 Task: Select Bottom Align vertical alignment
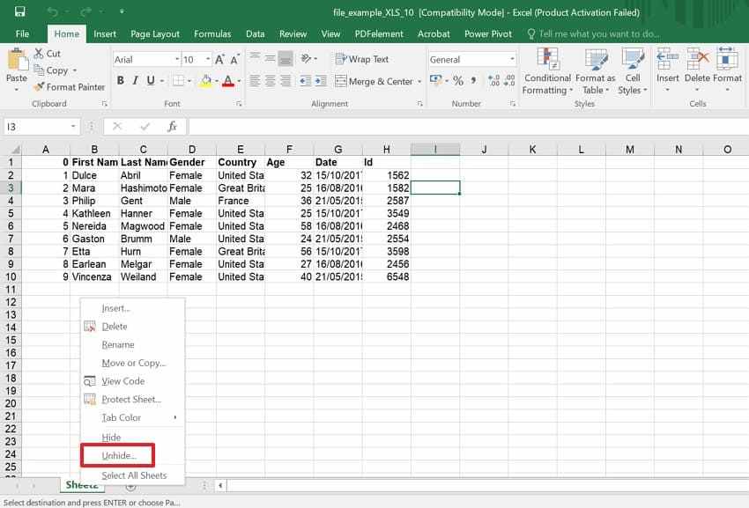point(286,59)
